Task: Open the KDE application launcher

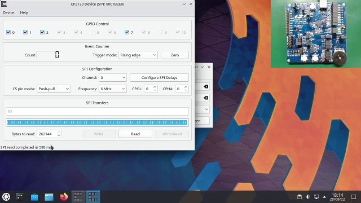Action: tap(6, 197)
